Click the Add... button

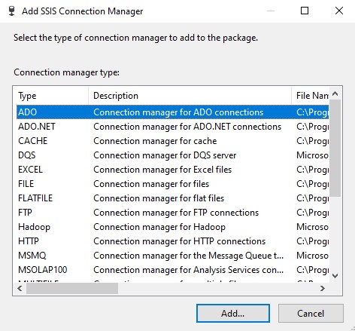pos(233,314)
